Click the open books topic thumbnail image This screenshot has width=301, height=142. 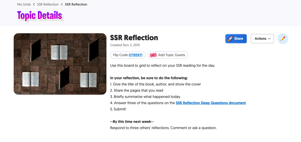point(60,64)
